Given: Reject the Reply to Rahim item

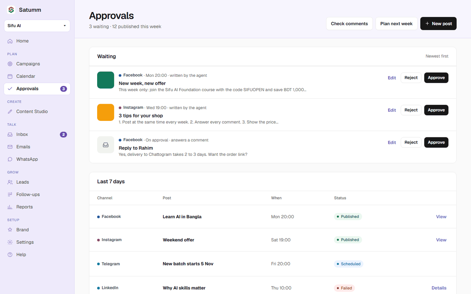Looking at the screenshot, I should coord(411,143).
